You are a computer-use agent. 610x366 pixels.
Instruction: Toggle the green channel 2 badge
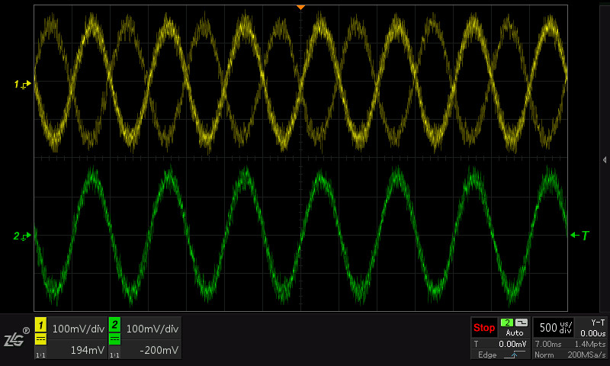115,324
